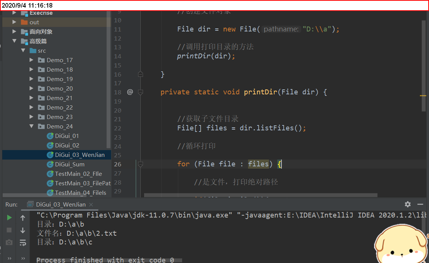Expand more run toolbar actions chevron

point(9,258)
